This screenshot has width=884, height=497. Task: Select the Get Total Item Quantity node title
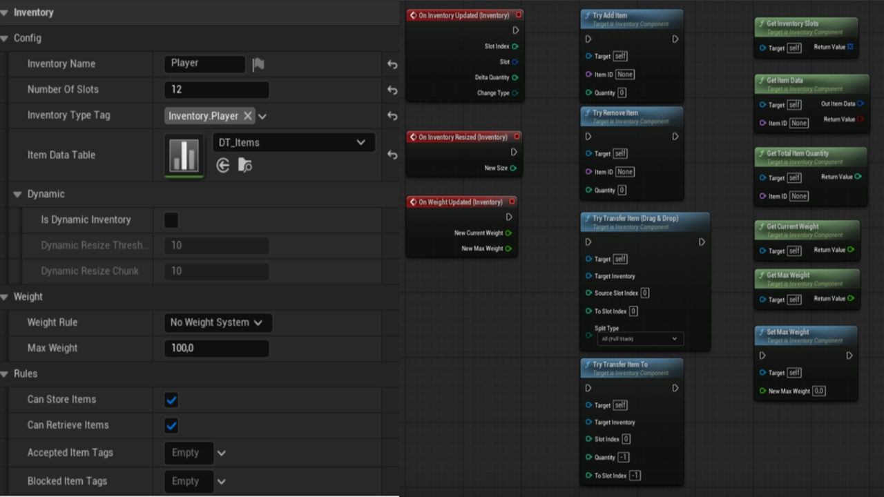[798, 153]
